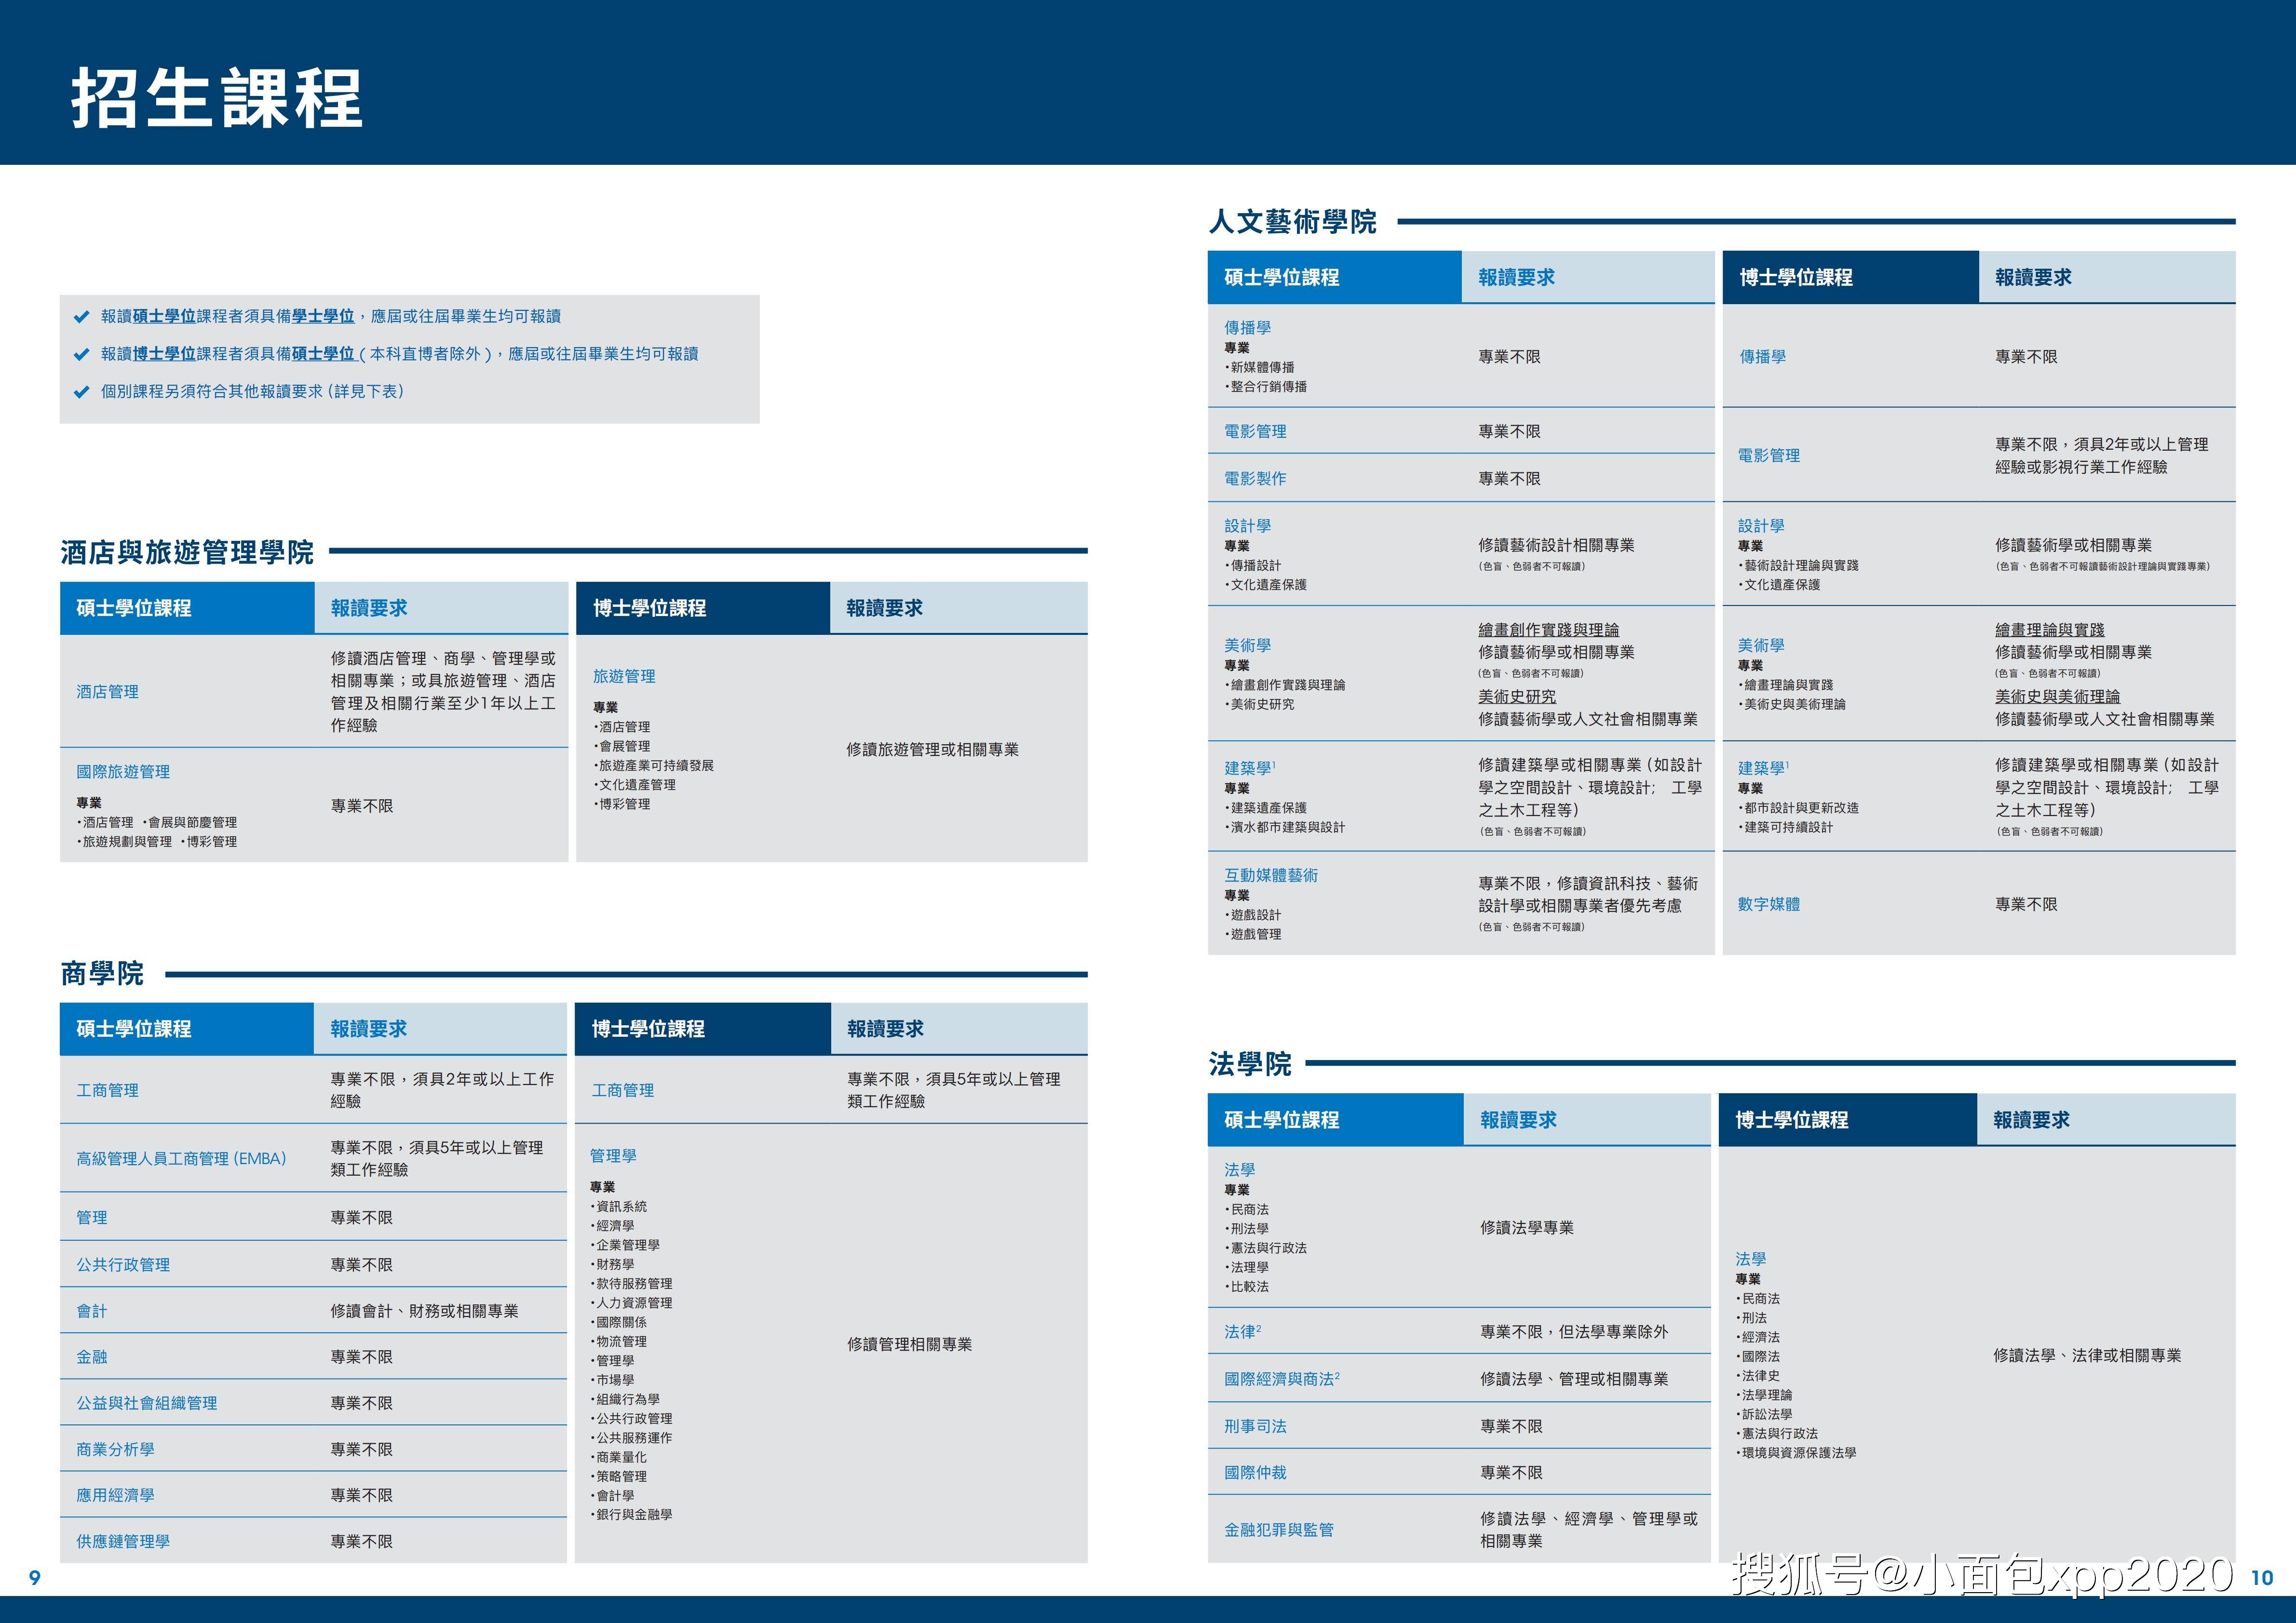Click the page number 9 marker

pos(35,1577)
